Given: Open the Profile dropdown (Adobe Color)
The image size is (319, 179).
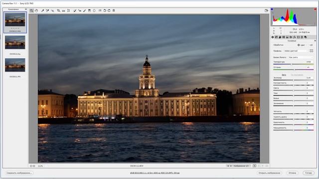Looking at the screenshot, I should point(296,51).
